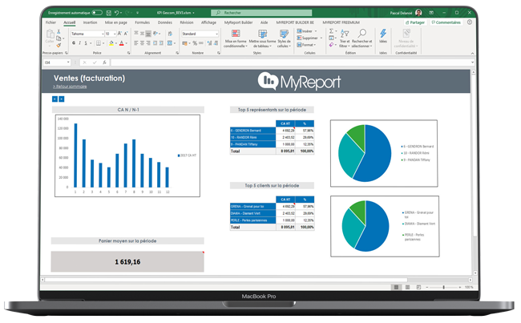Click the red font color icon
The height and width of the screenshot is (323, 521).
(122, 43)
